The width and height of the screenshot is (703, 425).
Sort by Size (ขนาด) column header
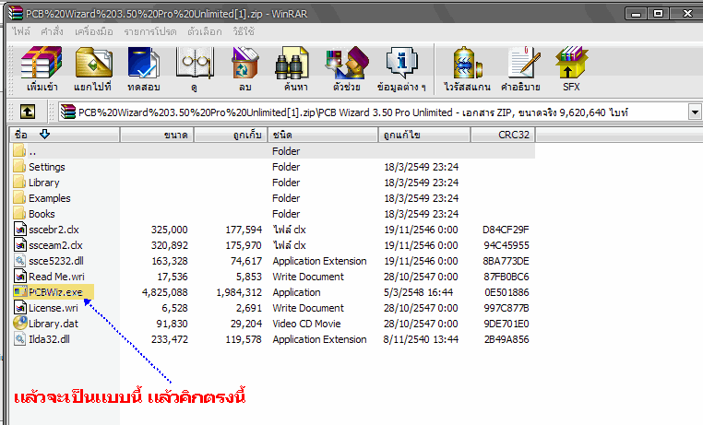157,135
